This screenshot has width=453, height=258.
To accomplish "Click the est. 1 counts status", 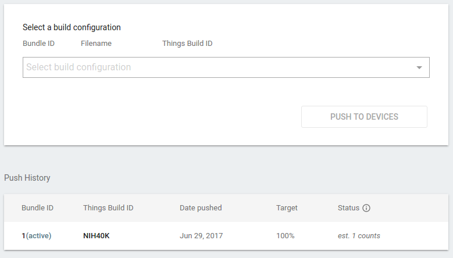I will coord(359,236).
